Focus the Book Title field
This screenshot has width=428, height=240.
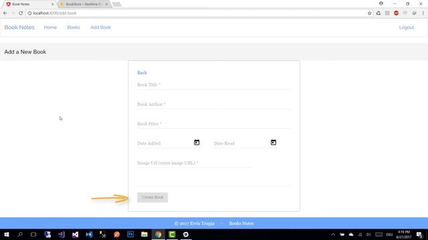coord(214,85)
